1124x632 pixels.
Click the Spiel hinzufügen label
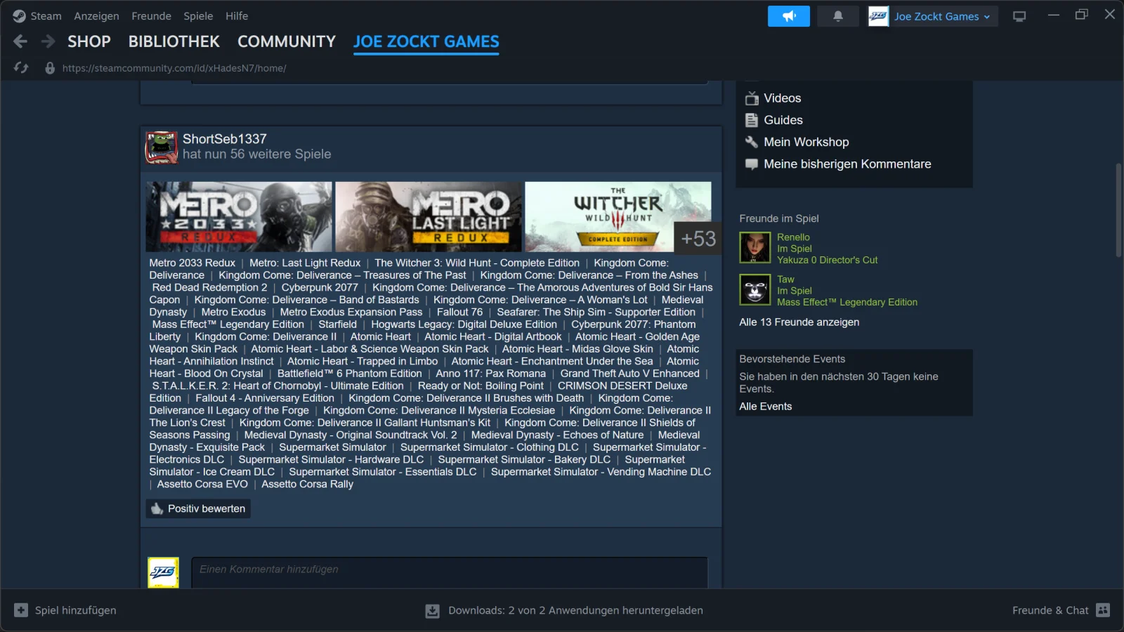pyautogui.click(x=76, y=610)
